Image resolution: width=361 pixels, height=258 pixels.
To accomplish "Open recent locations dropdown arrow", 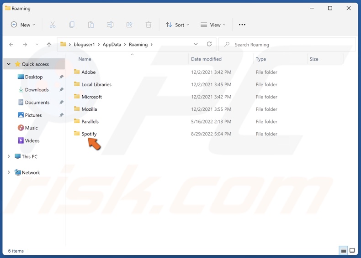I will (37, 45).
